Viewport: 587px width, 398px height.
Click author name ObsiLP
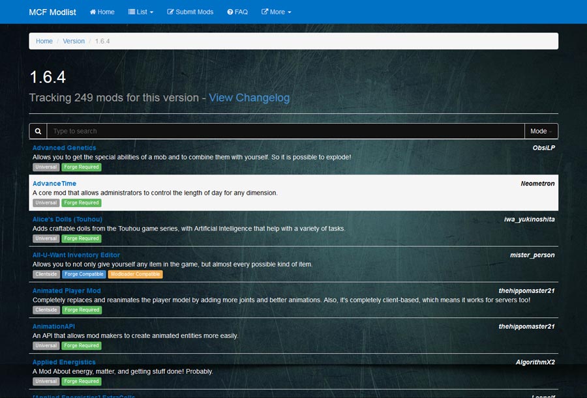pyautogui.click(x=543, y=148)
